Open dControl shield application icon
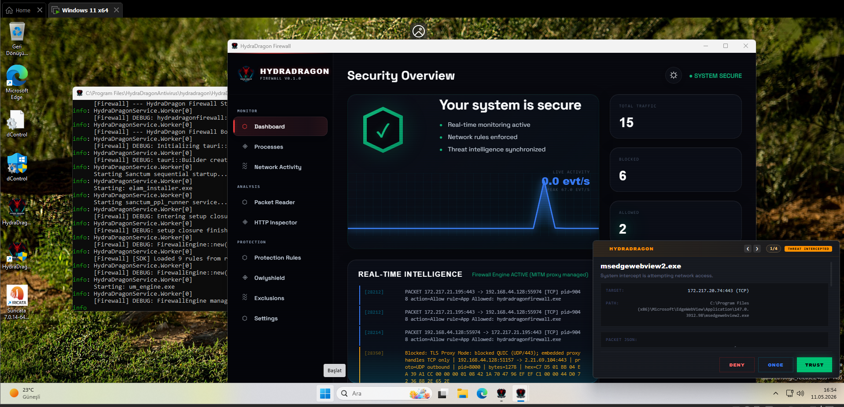Viewport: 844px width, 407px height. click(x=17, y=167)
